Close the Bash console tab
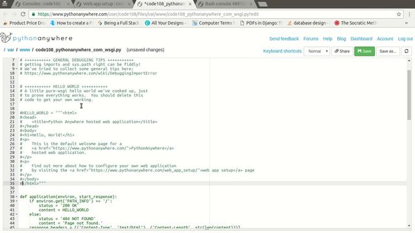415x233 pixels. click(251, 4)
